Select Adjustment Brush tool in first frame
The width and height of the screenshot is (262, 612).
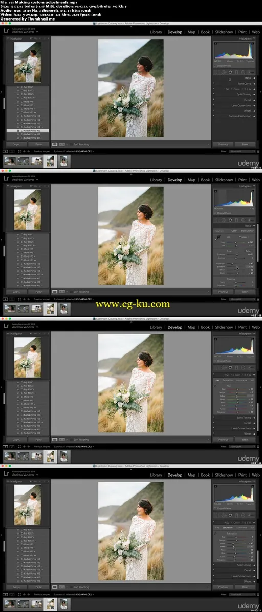[251, 72]
